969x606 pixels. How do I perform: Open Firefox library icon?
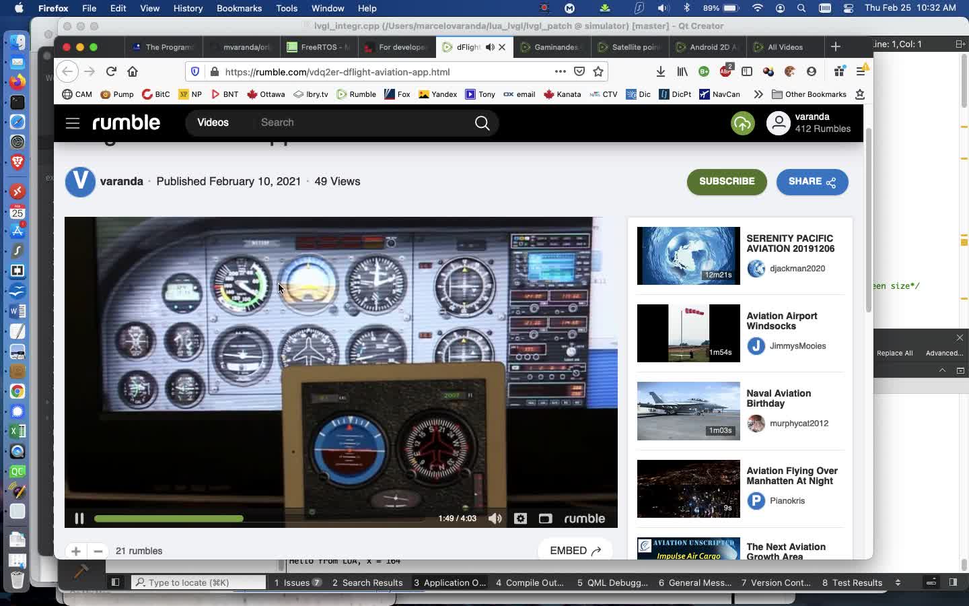tap(682, 71)
